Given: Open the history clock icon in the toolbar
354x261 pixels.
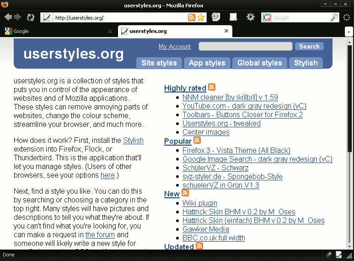Looking at the screenshot, I should pyautogui.click(x=215, y=17).
